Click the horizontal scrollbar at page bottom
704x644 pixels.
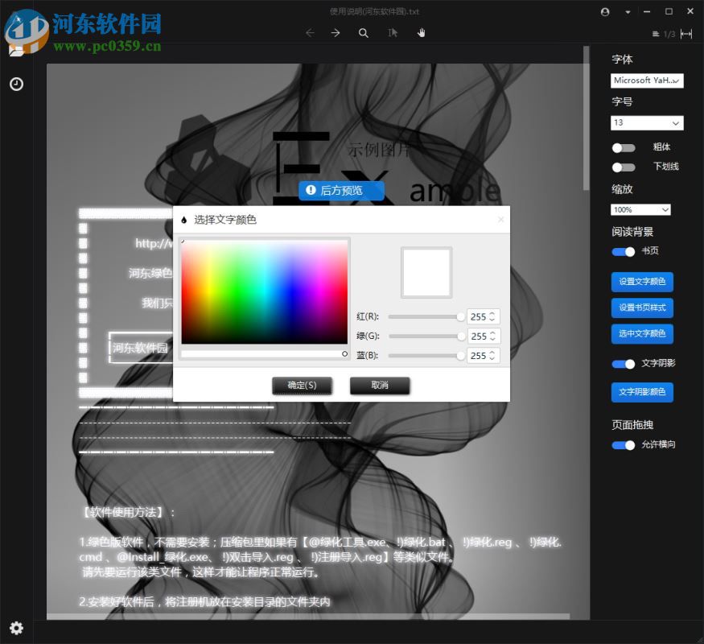(x=308, y=616)
